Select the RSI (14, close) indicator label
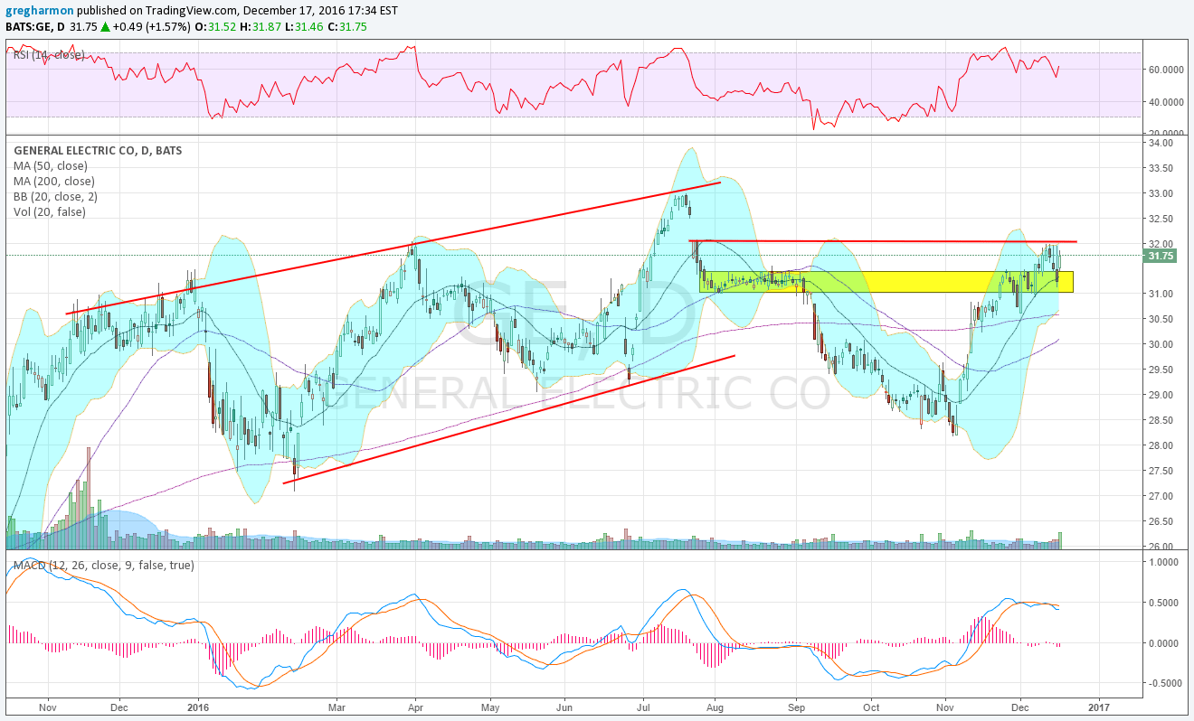Image resolution: width=1194 pixels, height=721 pixels. click(49, 55)
